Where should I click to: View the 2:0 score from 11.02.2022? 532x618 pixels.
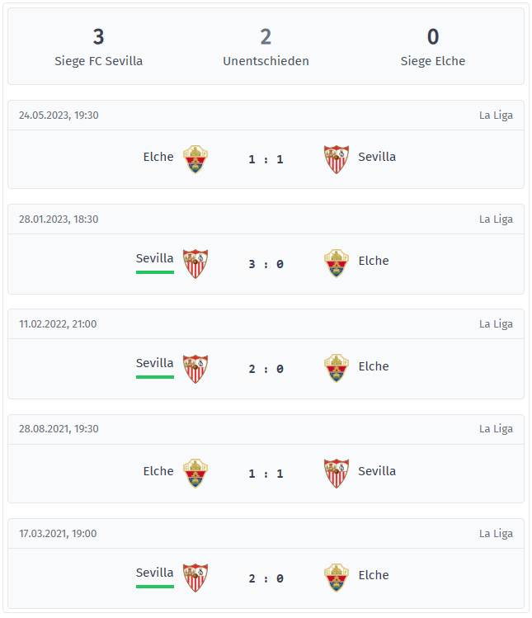click(x=266, y=370)
